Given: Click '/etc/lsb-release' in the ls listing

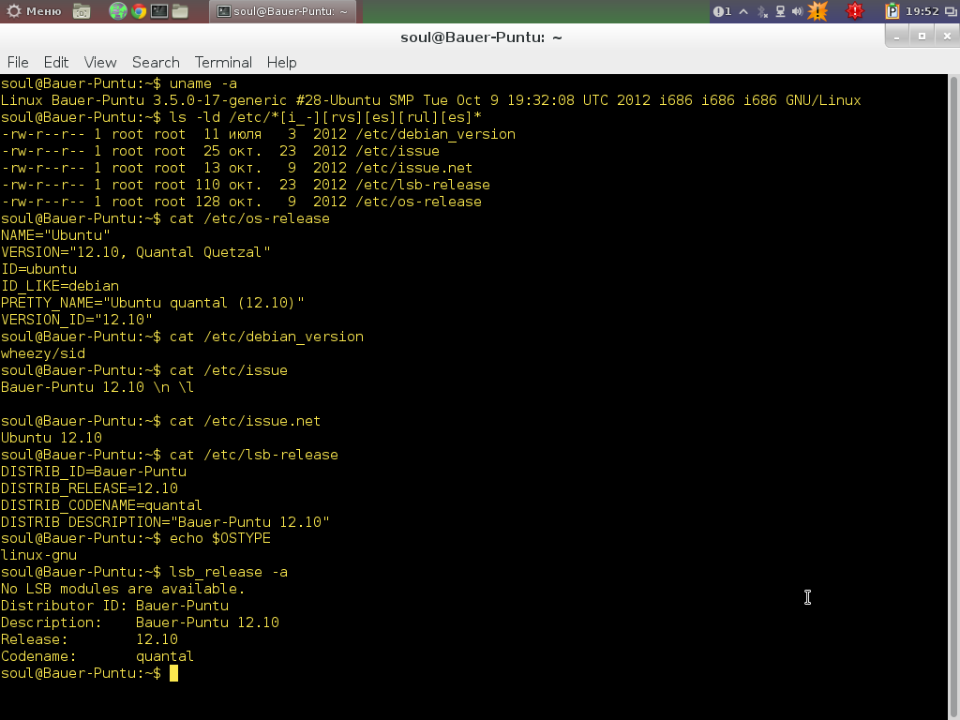Looking at the screenshot, I should 423,185.
